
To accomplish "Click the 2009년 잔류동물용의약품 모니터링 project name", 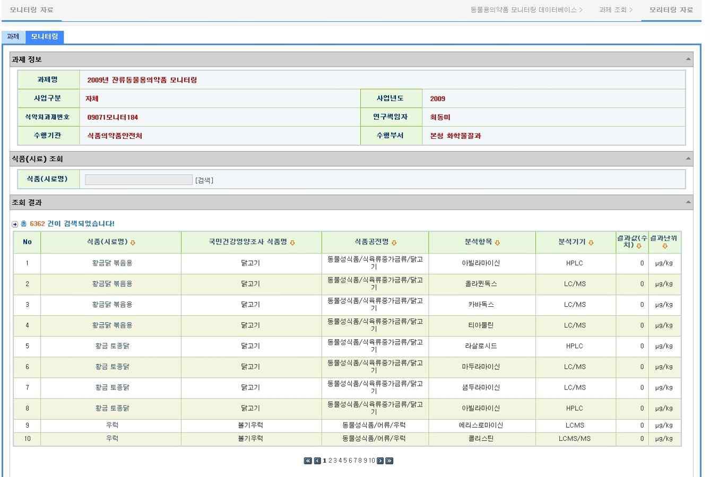I will click(142, 80).
